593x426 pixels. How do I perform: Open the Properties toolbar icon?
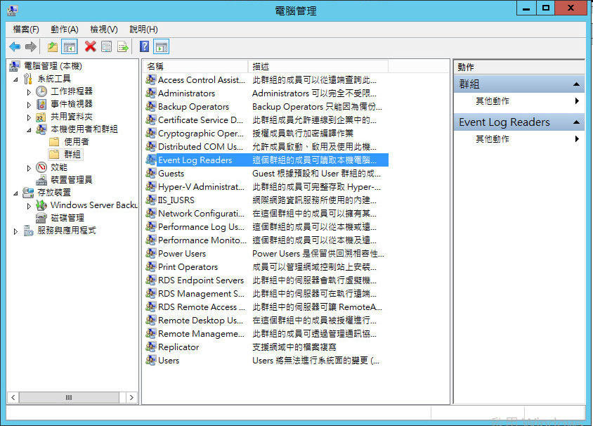pos(106,47)
